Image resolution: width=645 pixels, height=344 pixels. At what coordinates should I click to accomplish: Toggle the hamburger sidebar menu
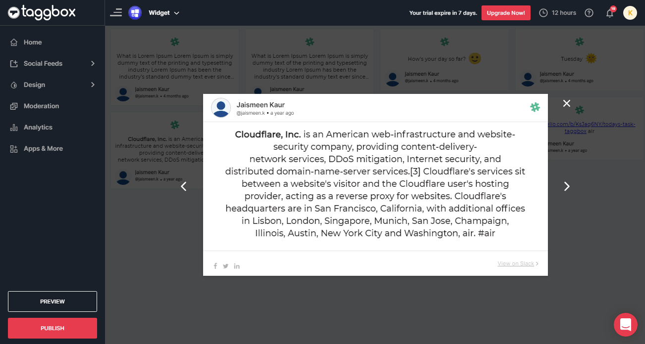click(116, 13)
